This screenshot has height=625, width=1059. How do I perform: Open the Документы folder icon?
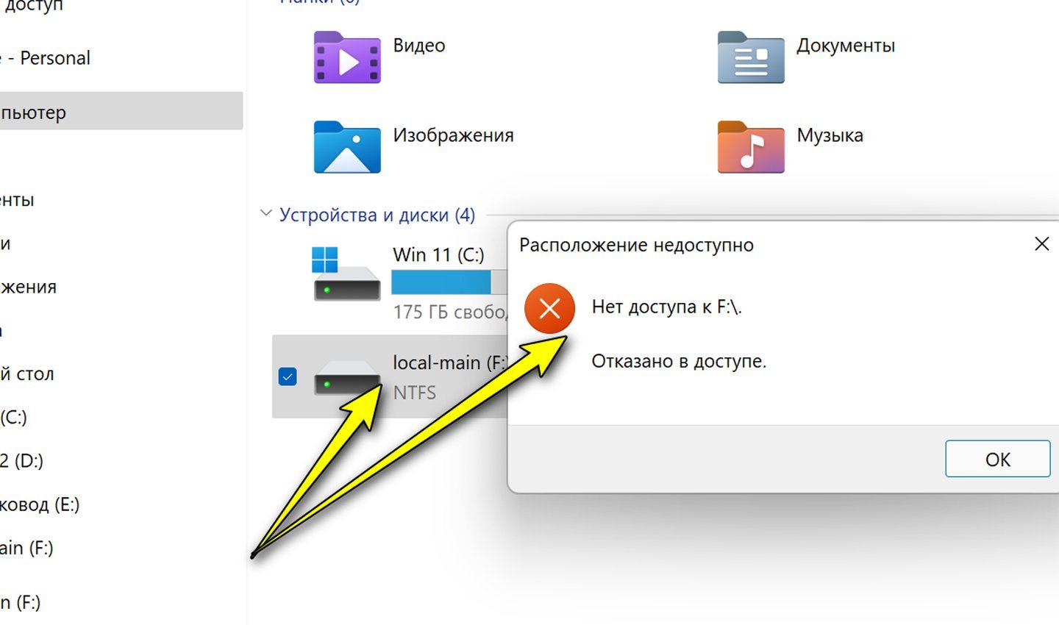pyautogui.click(x=751, y=57)
